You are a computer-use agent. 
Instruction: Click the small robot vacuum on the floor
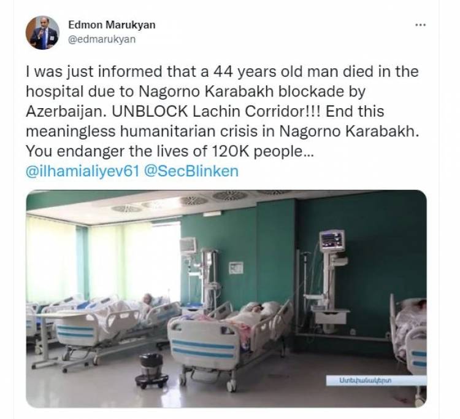(x=151, y=370)
